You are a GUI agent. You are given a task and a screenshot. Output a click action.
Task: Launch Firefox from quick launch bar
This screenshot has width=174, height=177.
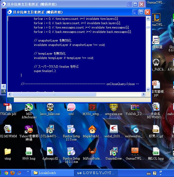tap(12, 173)
